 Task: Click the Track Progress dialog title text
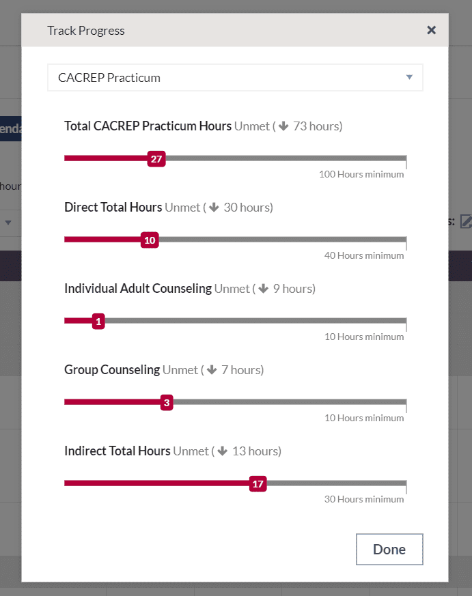pyautogui.click(x=85, y=30)
